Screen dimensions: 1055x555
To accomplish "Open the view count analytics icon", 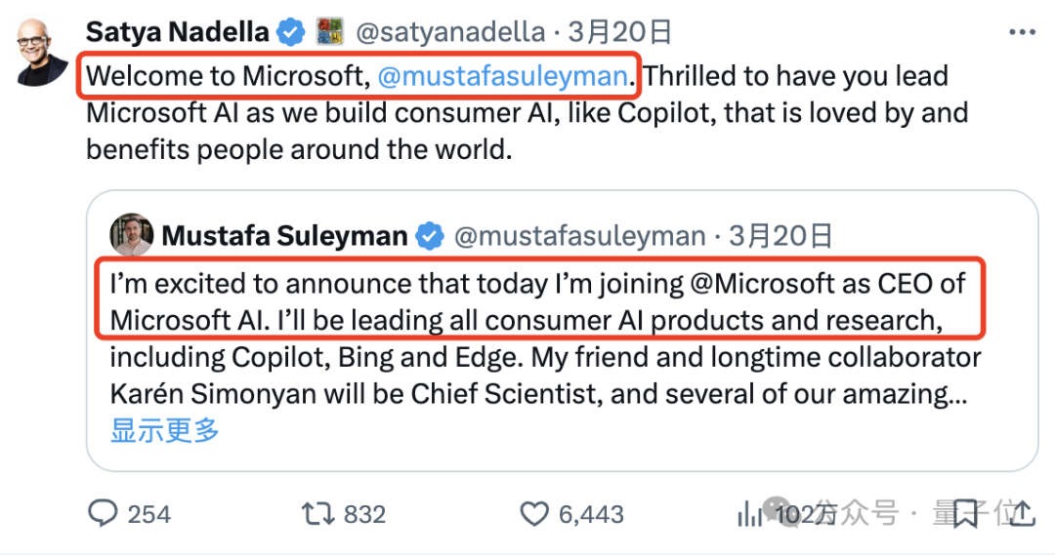I will (750, 513).
